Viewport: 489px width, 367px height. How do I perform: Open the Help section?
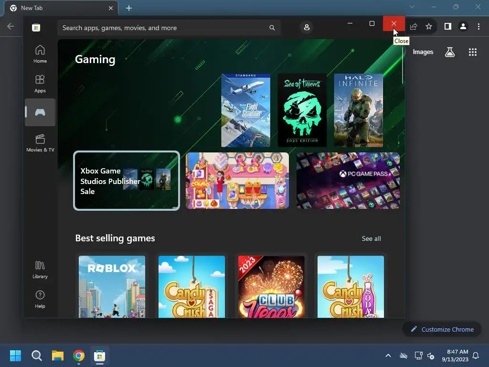pyautogui.click(x=40, y=299)
